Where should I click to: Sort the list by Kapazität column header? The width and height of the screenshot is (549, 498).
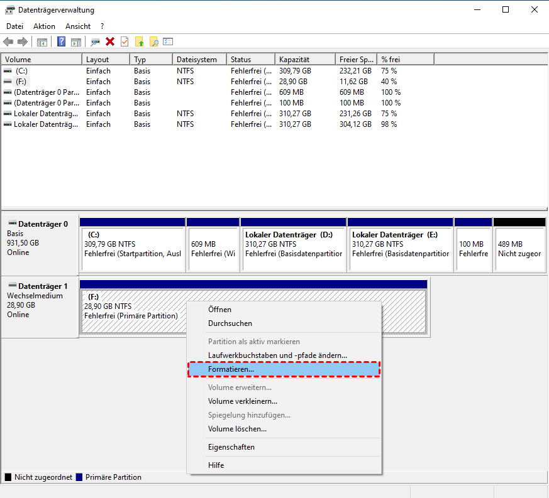pos(304,60)
